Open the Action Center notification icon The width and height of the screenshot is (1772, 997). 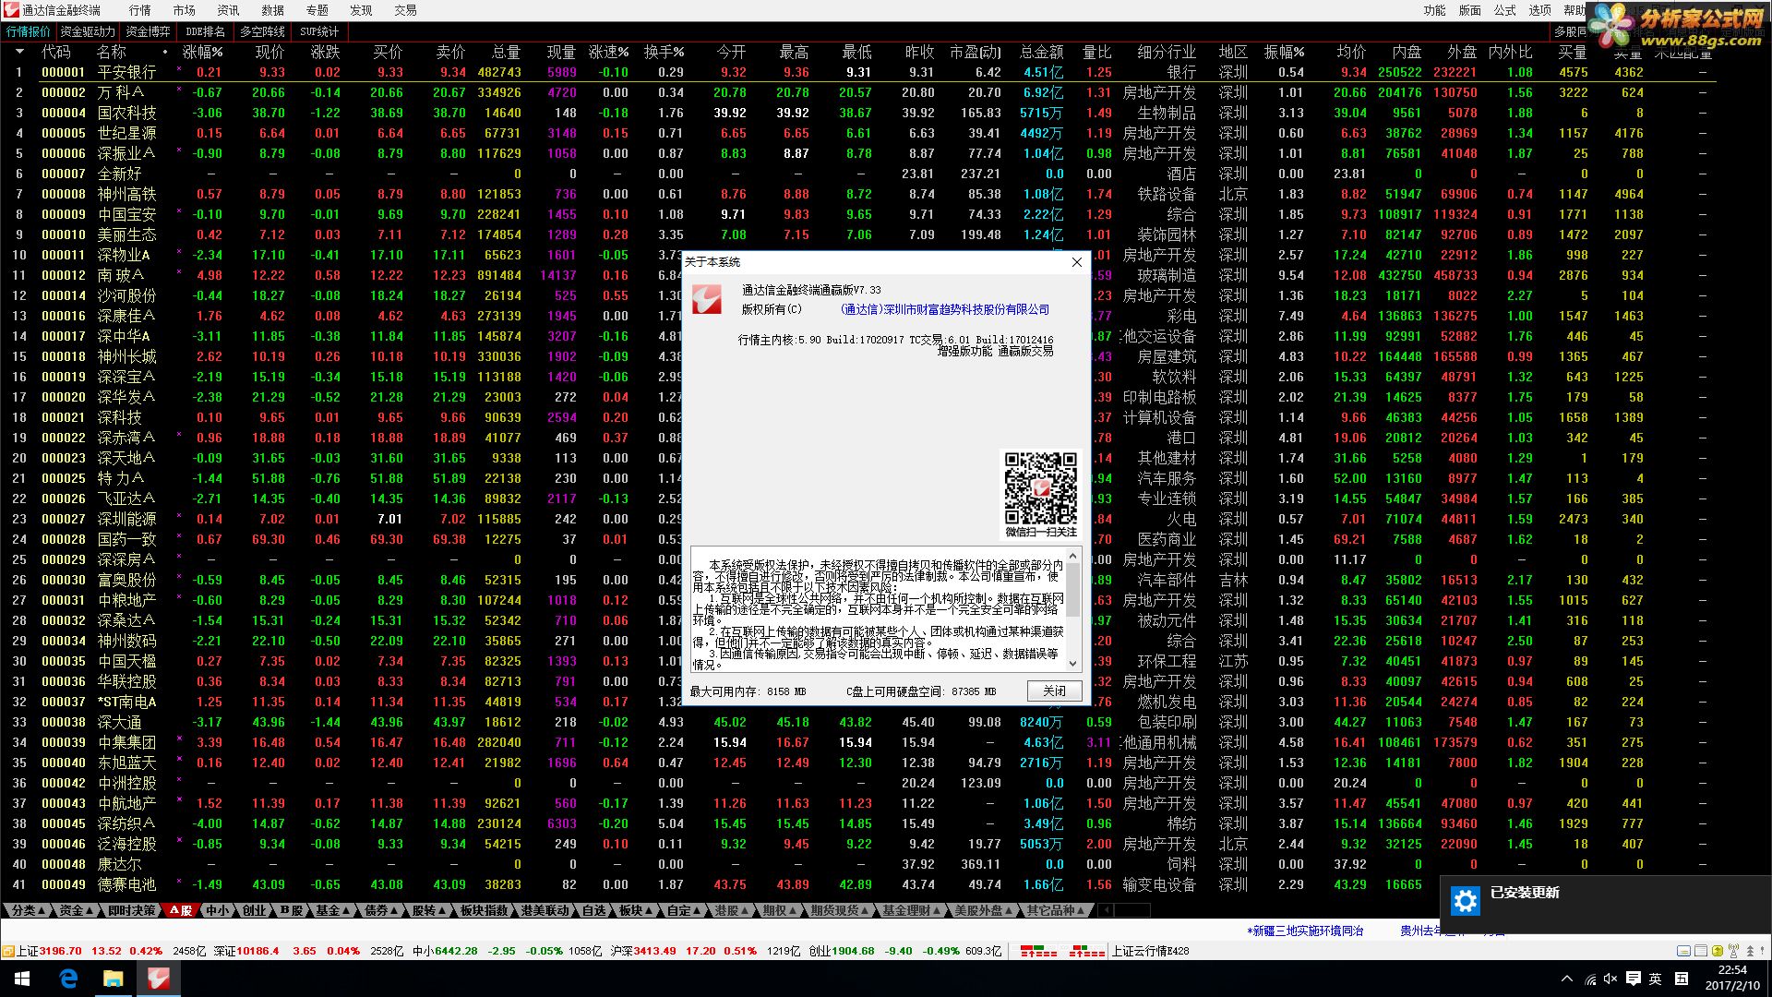[x=1633, y=979]
